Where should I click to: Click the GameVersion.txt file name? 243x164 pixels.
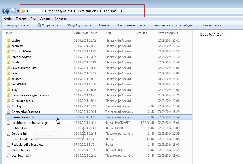tap(23, 117)
